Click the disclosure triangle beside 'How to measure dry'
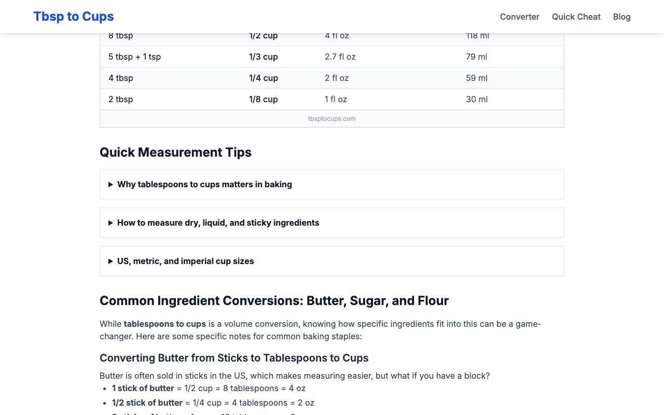Viewport: 664px width, 415px height. tap(110, 223)
